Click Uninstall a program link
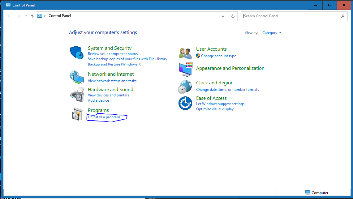Screen dimensions: 353x199 (104, 117)
